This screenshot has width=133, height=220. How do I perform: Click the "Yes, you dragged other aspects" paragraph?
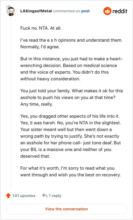click(x=70, y=136)
